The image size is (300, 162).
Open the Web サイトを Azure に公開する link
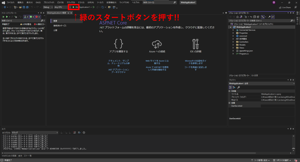[157, 62]
